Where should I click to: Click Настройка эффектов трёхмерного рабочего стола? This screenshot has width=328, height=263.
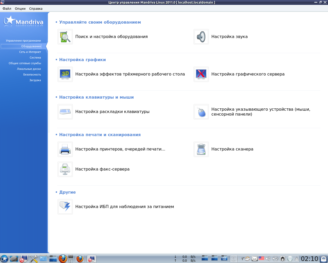pyautogui.click(x=130, y=74)
